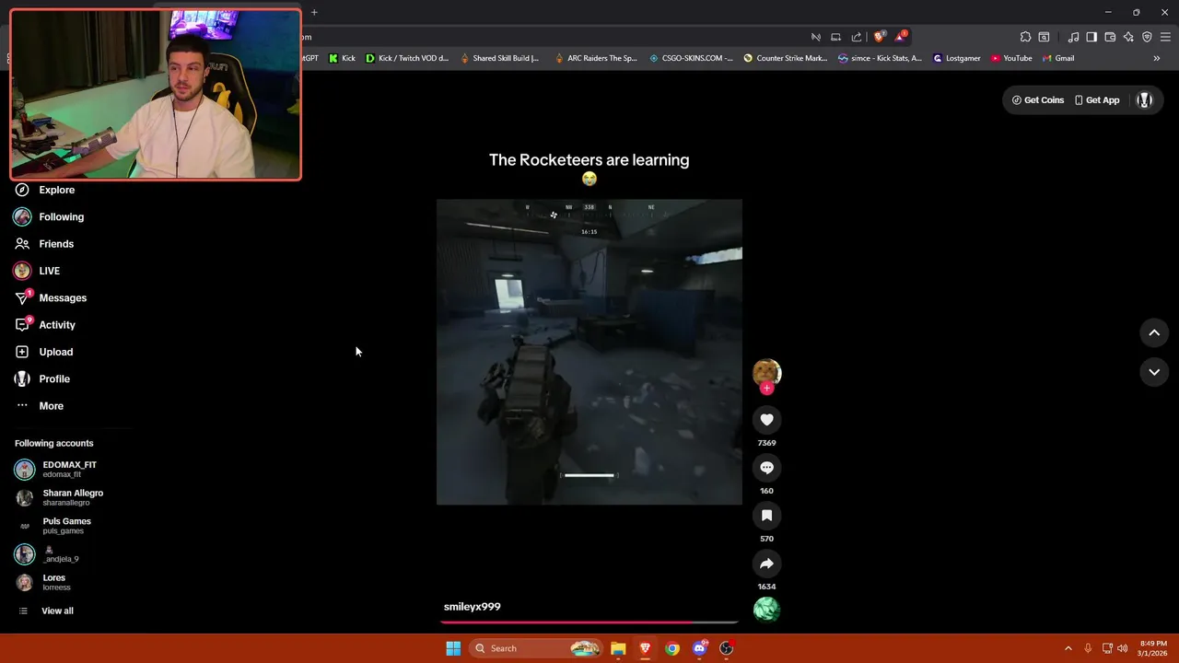Viewport: 1179px width, 663px height.
Task: Open browser hamburger main menu
Action: pyautogui.click(x=1166, y=37)
